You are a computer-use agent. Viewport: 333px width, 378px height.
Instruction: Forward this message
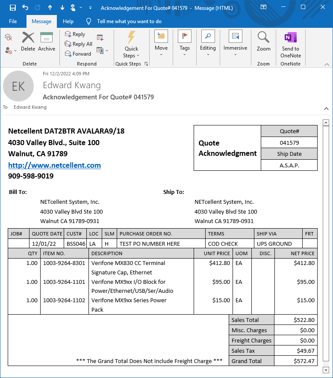(x=78, y=54)
